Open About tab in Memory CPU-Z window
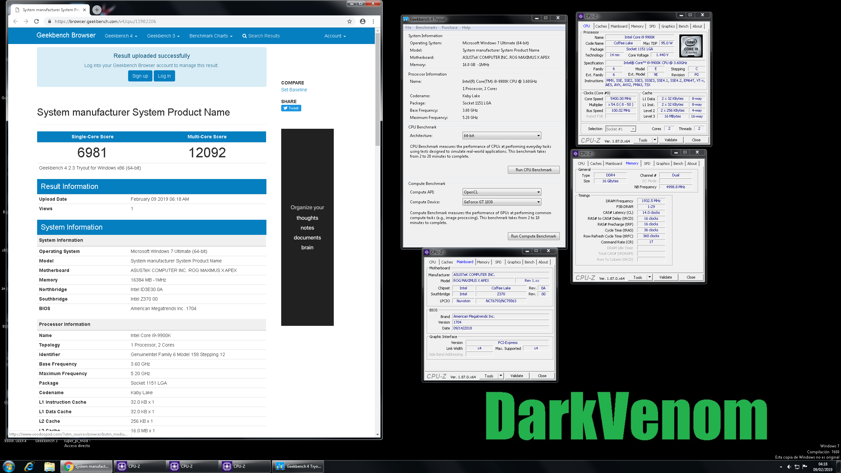The image size is (841, 473). (692, 164)
